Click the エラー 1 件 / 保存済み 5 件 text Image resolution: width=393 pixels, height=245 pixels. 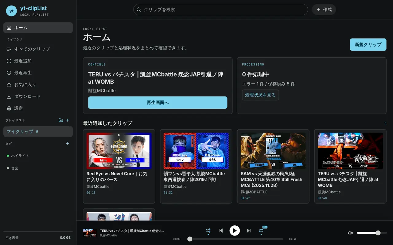click(x=268, y=84)
